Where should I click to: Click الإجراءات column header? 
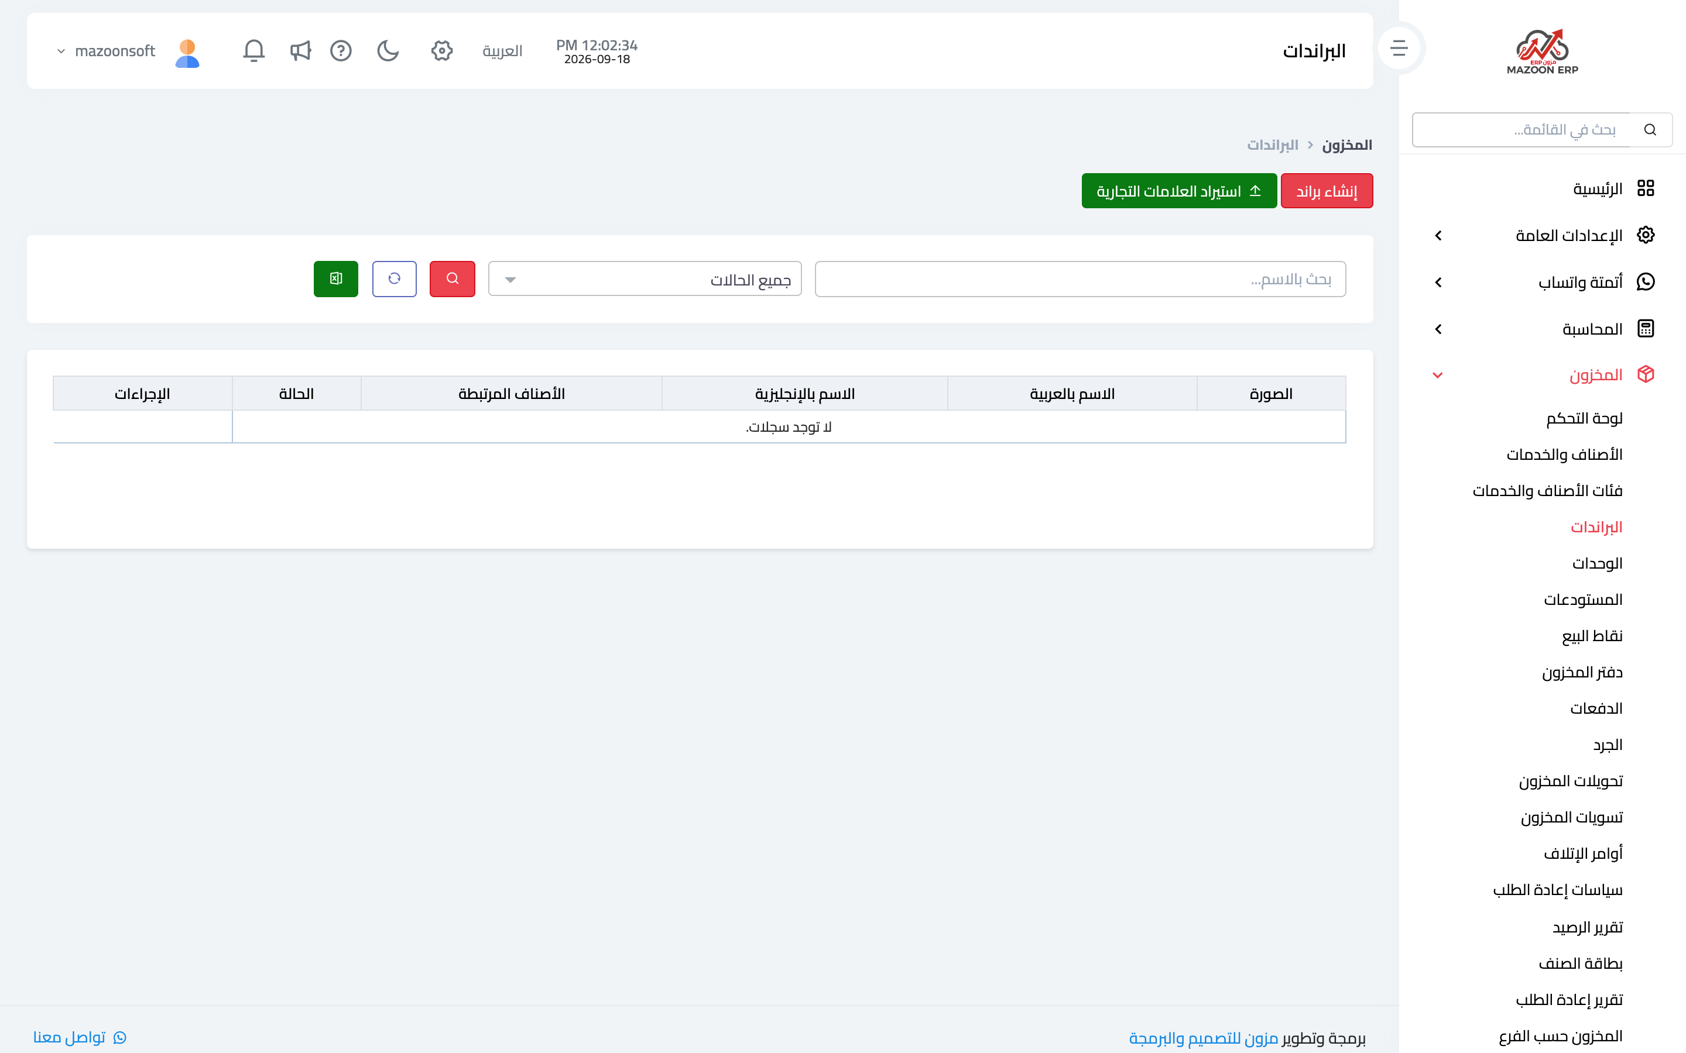143,394
